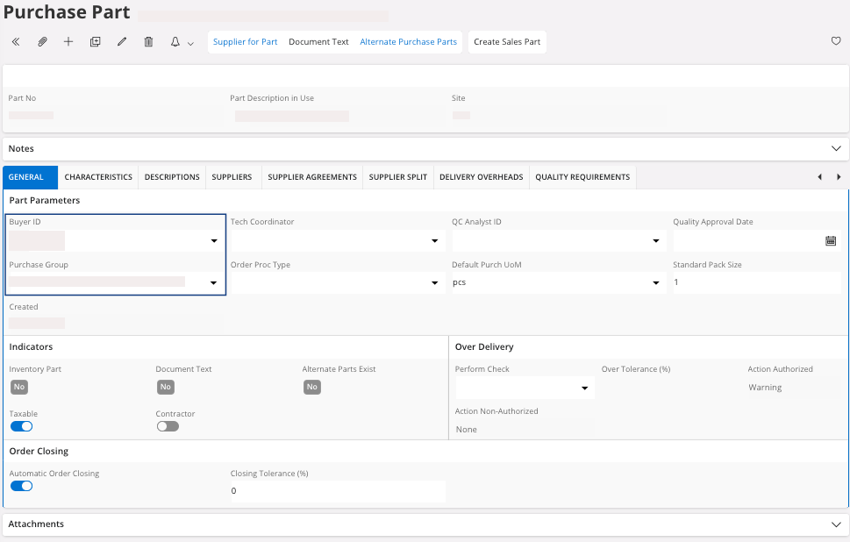Enable the Contractor toggle
The width and height of the screenshot is (850, 542).
[x=167, y=426]
